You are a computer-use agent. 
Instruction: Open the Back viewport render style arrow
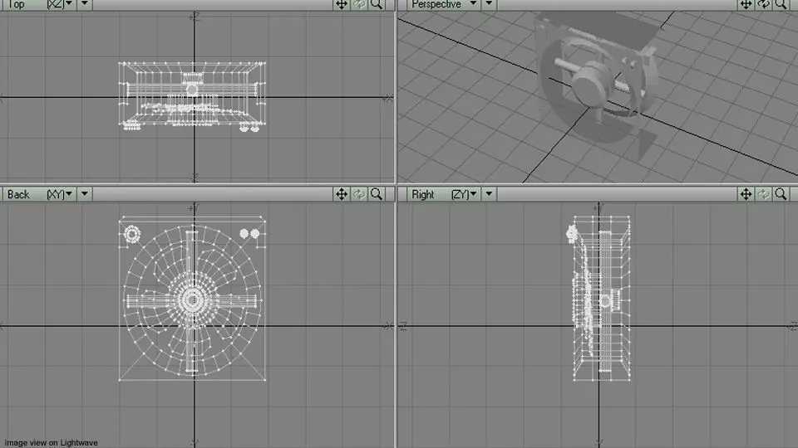point(85,194)
